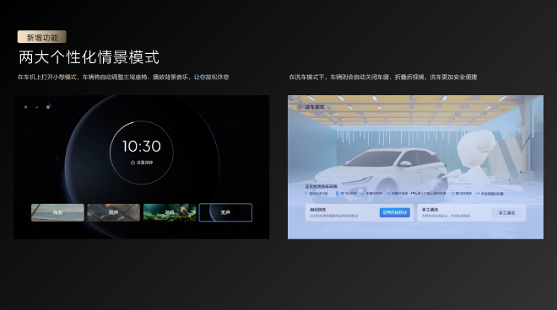Open the 设置闹钟 alarm setting
557x310 pixels.
click(x=142, y=163)
